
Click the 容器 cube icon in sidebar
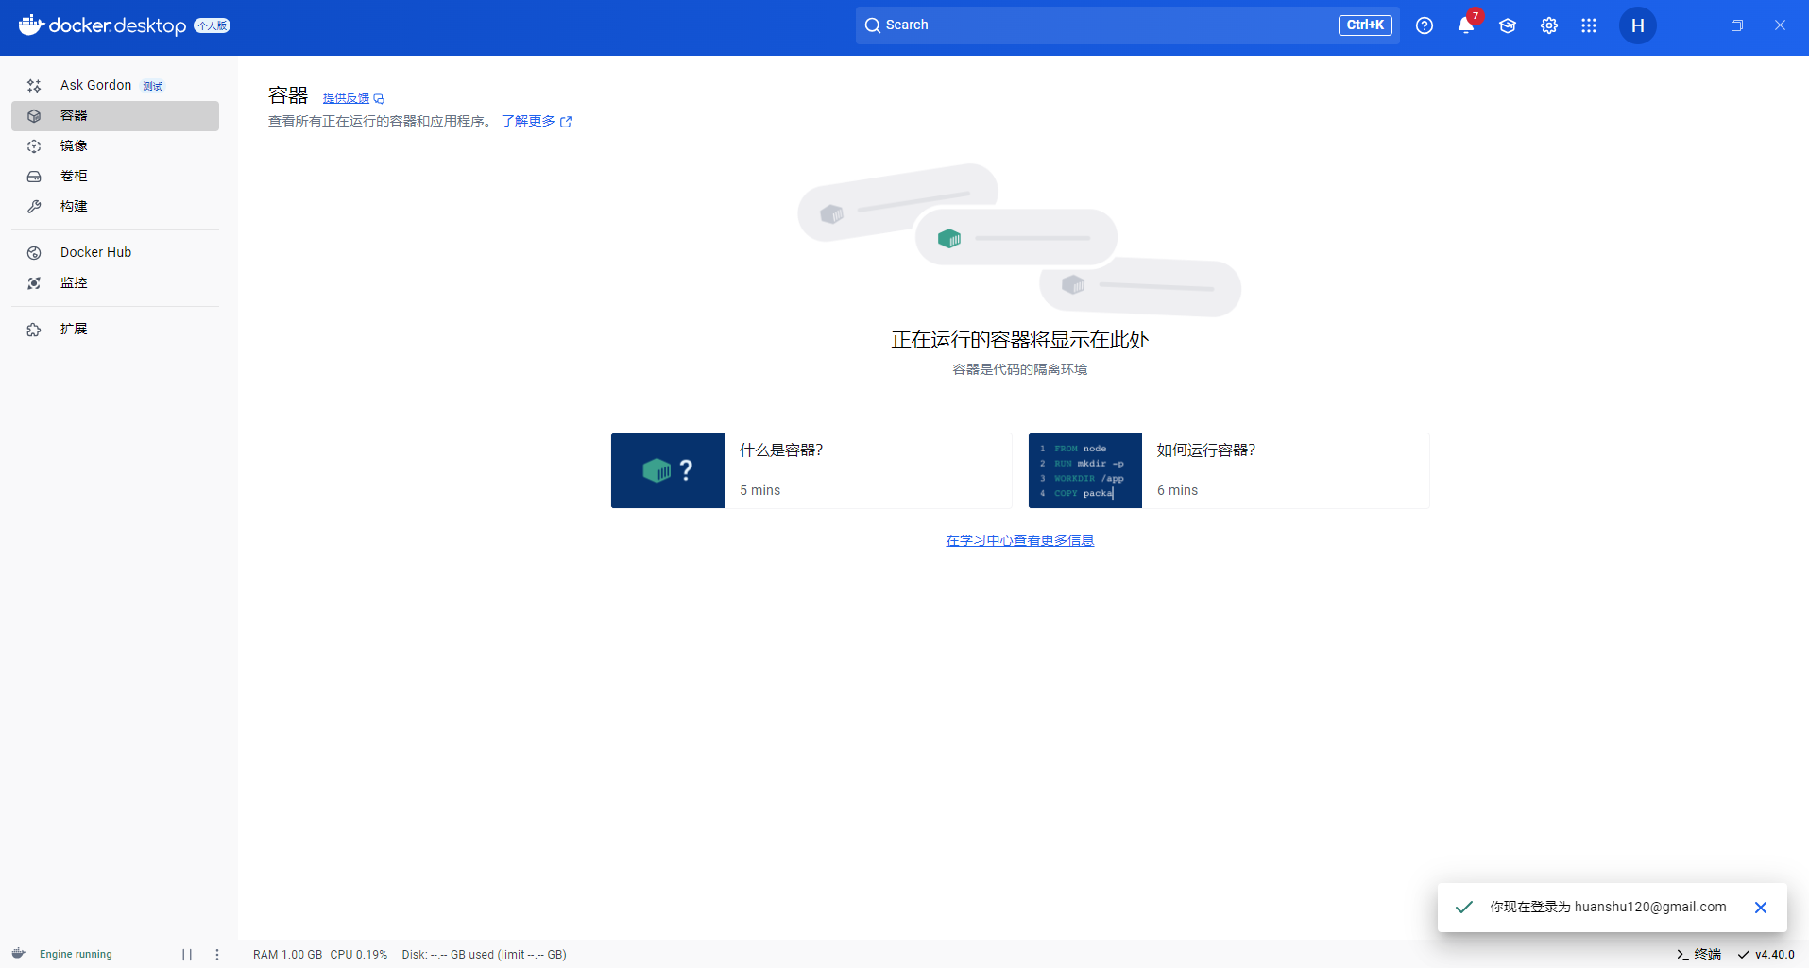coord(34,116)
